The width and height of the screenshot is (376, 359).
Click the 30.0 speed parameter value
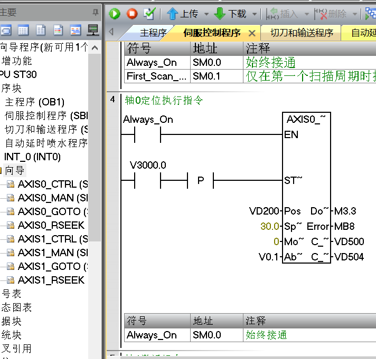point(270,226)
